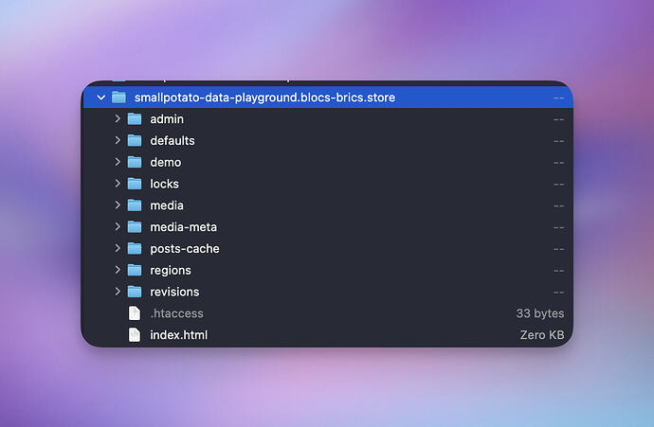Select the media-meta folder name
Image resolution: width=654 pixels, height=427 pixels.
pos(184,227)
